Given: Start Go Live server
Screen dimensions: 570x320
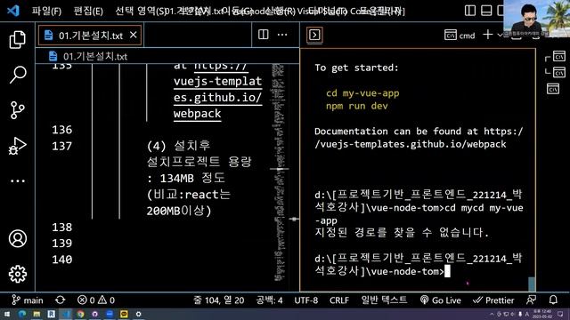Looking at the screenshot, I should coord(440,300).
